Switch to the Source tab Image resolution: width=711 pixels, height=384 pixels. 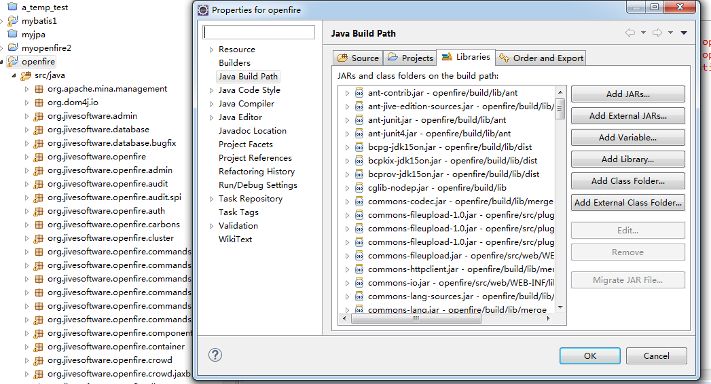click(x=359, y=58)
